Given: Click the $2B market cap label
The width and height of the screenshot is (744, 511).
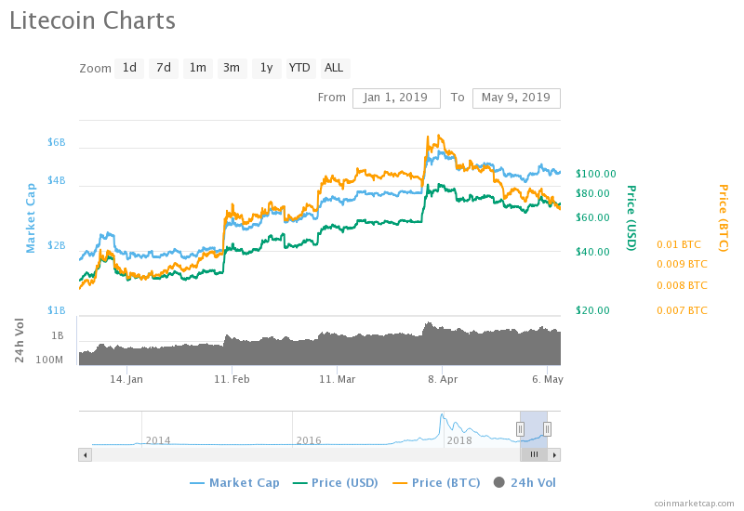Looking at the screenshot, I should pyautogui.click(x=57, y=245).
